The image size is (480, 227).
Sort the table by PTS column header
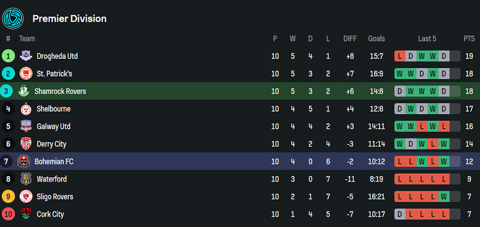pos(469,39)
